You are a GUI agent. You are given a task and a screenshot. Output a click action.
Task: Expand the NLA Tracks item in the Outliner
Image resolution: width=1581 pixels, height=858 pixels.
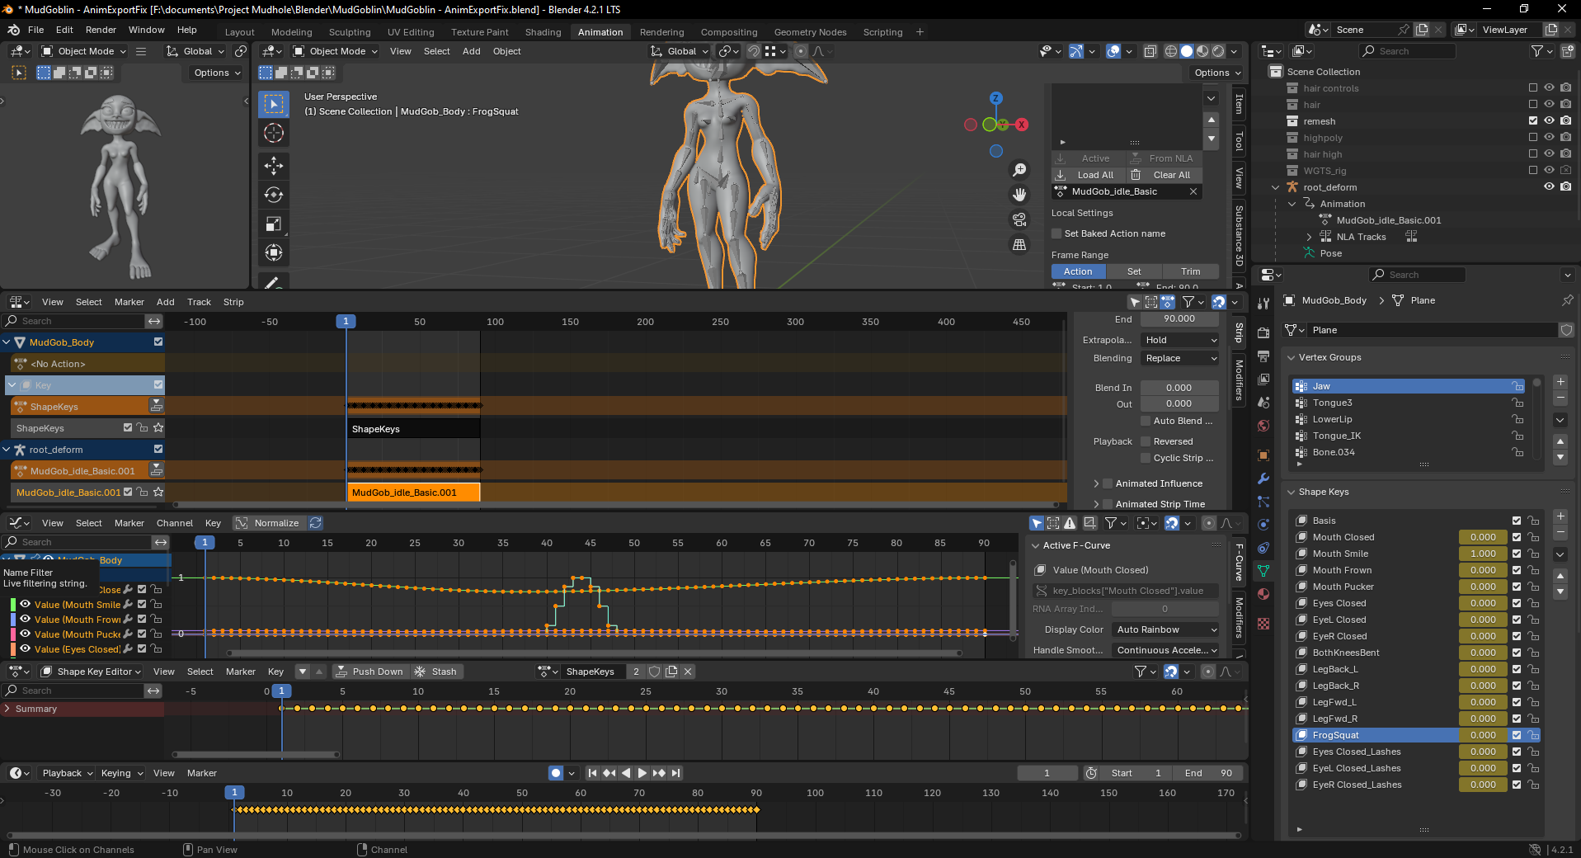pyautogui.click(x=1309, y=237)
